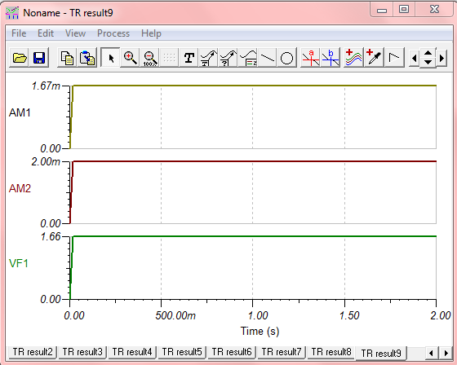
Task: Click the toolbar move-up arrow
Action: click(428, 53)
